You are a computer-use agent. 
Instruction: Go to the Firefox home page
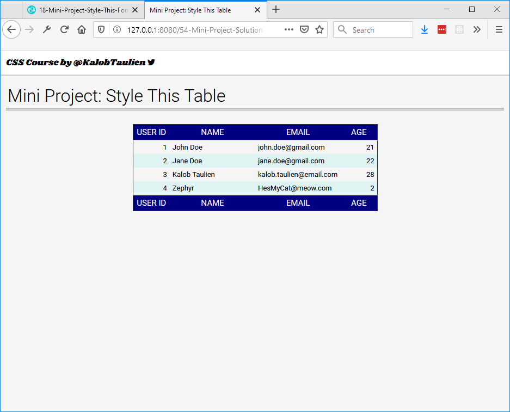82,29
